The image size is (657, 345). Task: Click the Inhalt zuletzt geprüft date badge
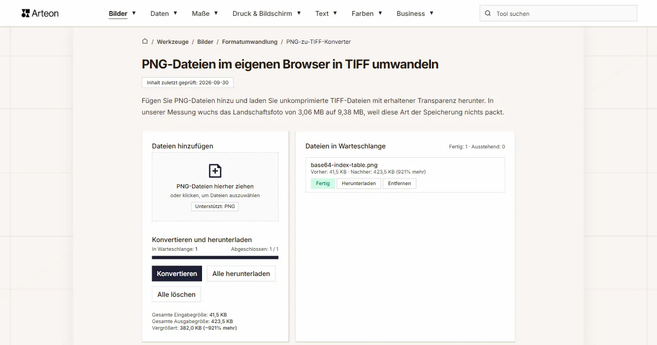[188, 82]
